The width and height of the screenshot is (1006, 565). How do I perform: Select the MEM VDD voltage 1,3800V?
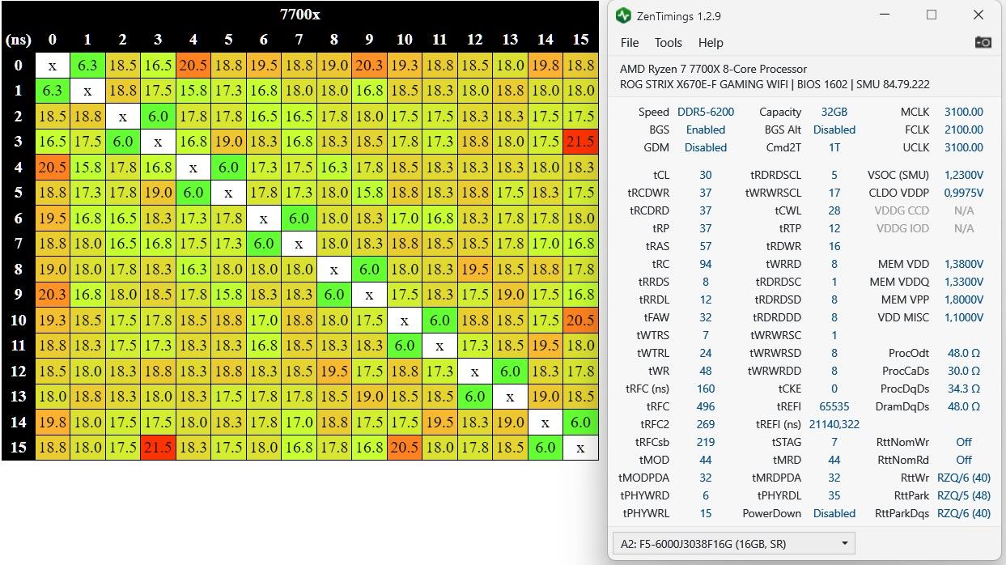pos(964,264)
